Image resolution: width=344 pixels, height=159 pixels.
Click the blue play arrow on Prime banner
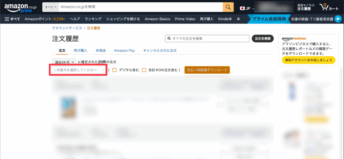tap(338, 19)
